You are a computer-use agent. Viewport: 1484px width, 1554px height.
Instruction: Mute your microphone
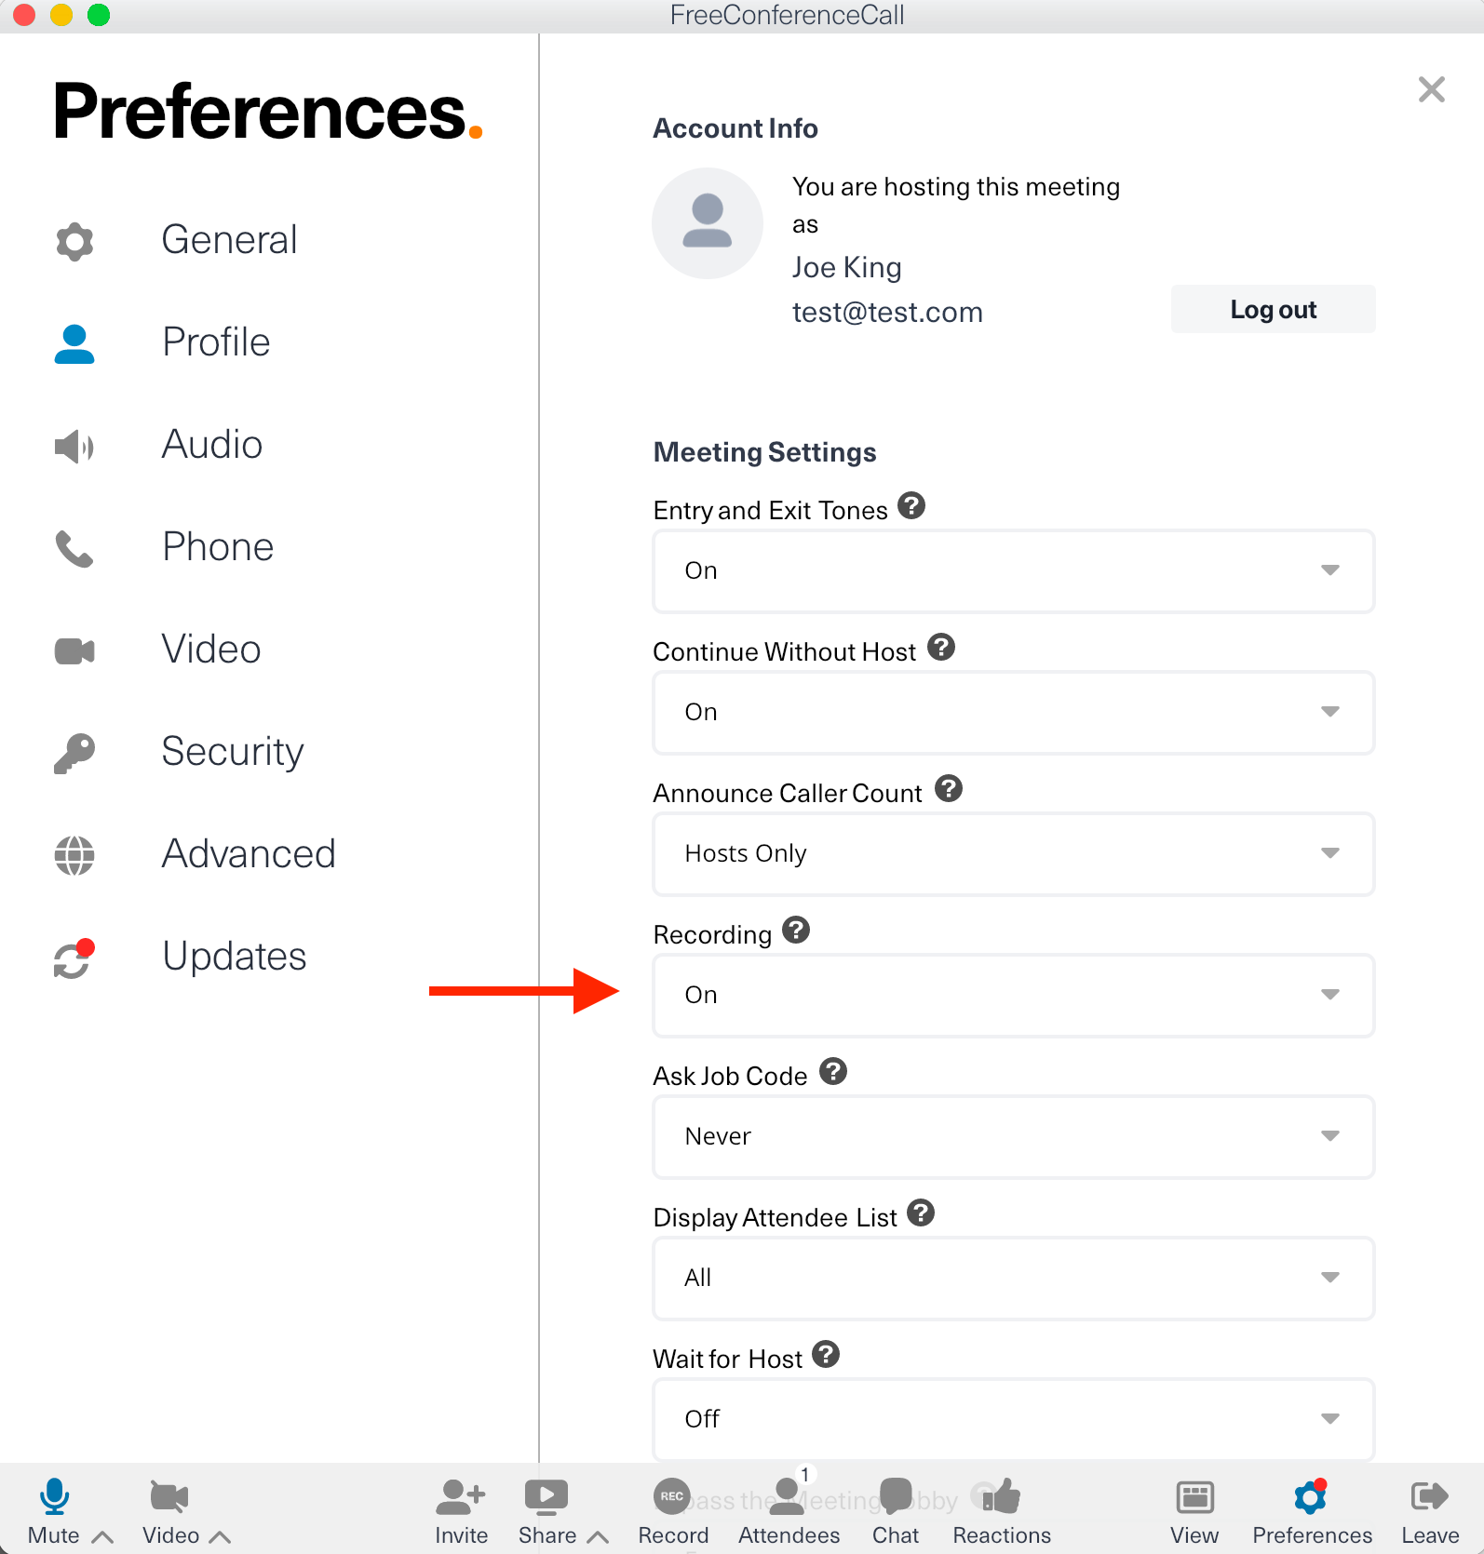tap(53, 1496)
